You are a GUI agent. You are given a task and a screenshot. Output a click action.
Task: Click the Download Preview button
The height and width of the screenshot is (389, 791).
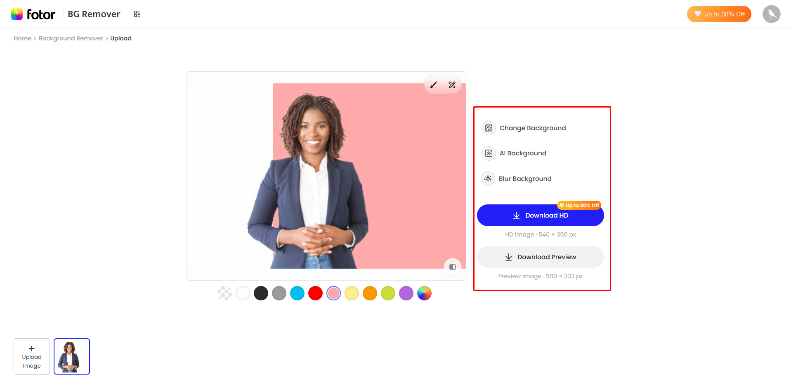point(541,257)
